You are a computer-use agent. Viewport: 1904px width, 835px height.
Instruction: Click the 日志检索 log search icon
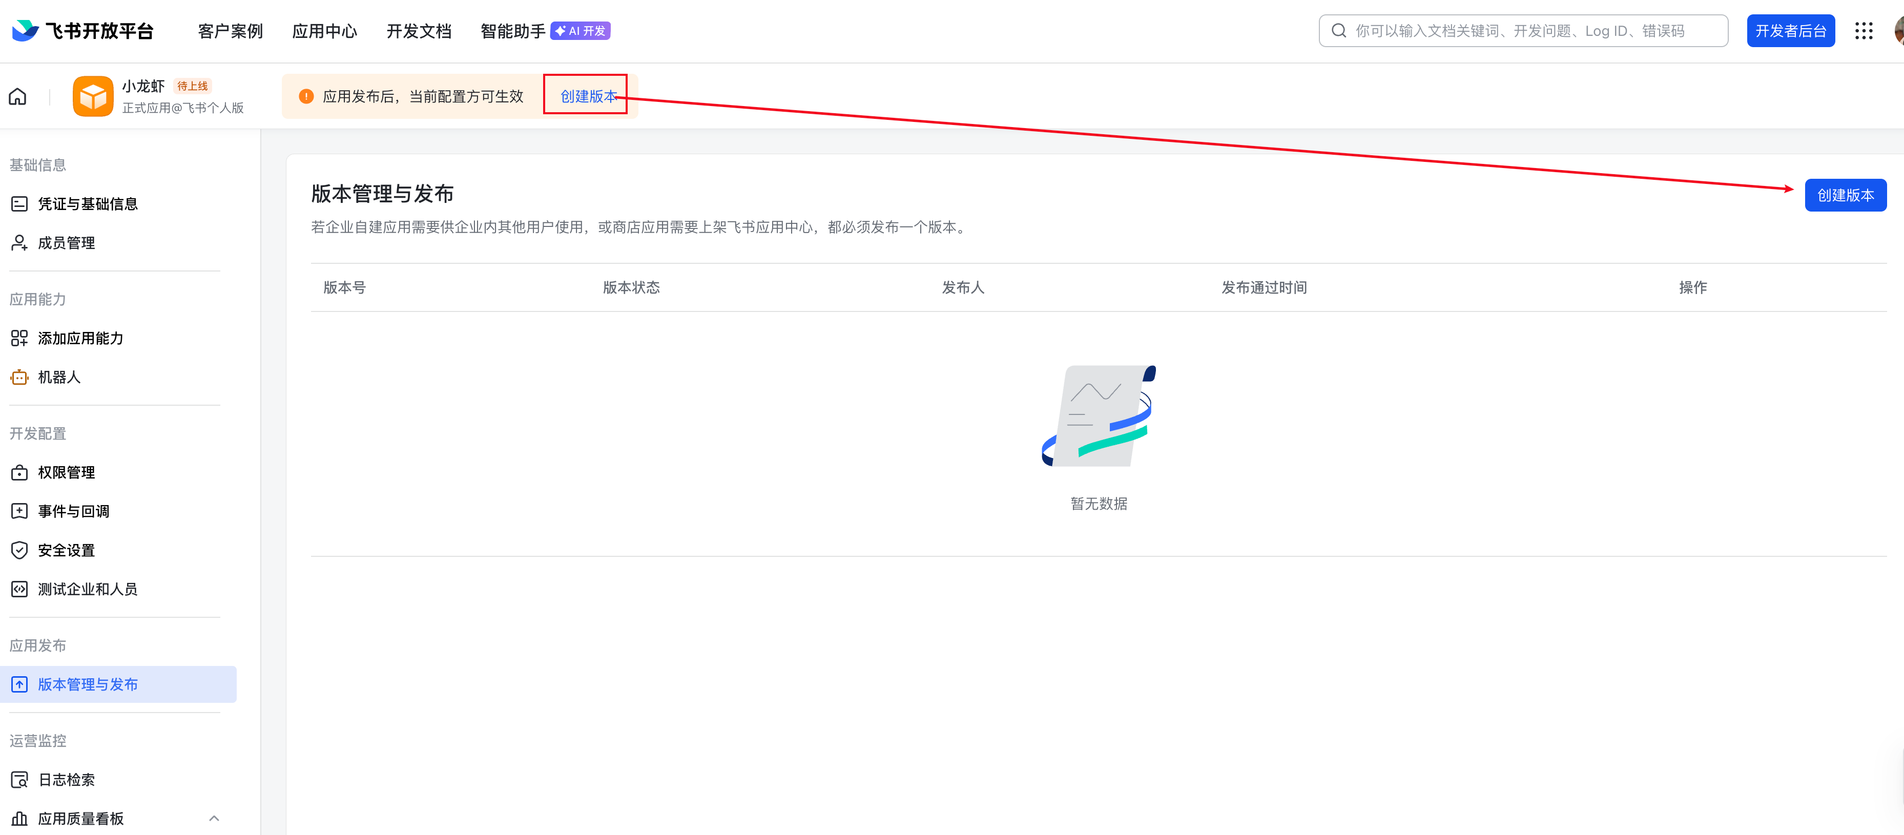coord(19,780)
